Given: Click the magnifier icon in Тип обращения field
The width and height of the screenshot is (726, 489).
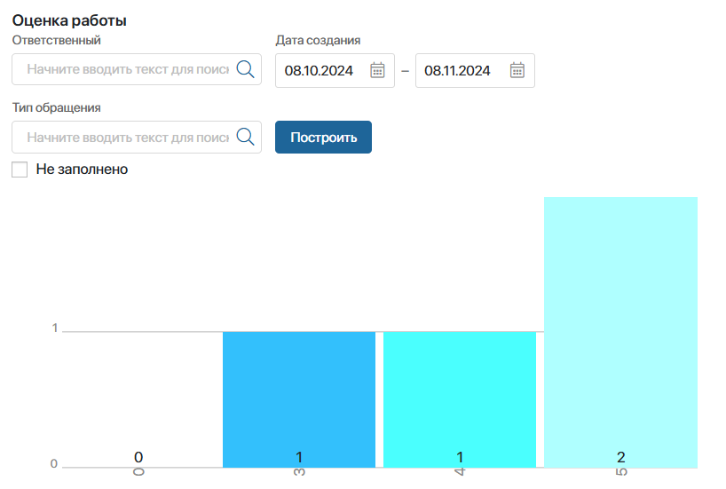Looking at the screenshot, I should click(x=245, y=138).
